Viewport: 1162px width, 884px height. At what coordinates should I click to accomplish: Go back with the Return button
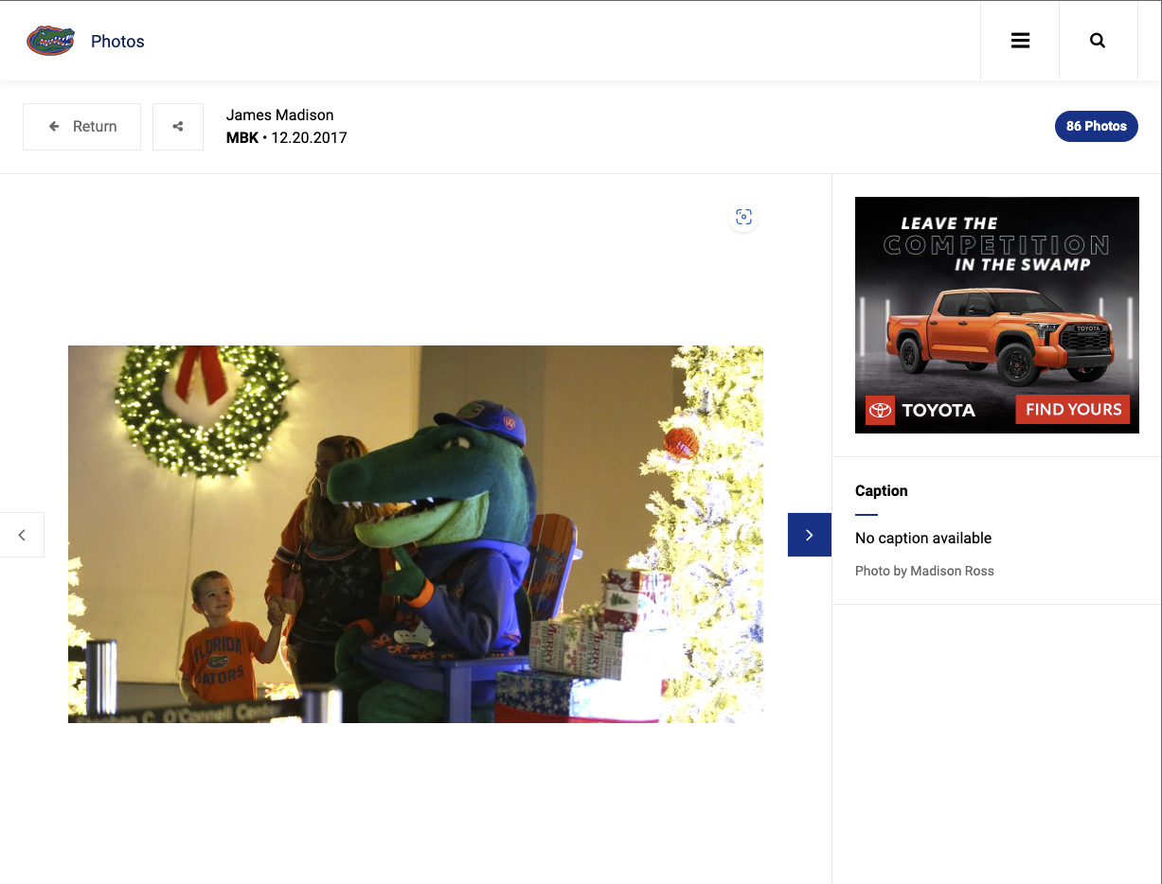point(82,127)
